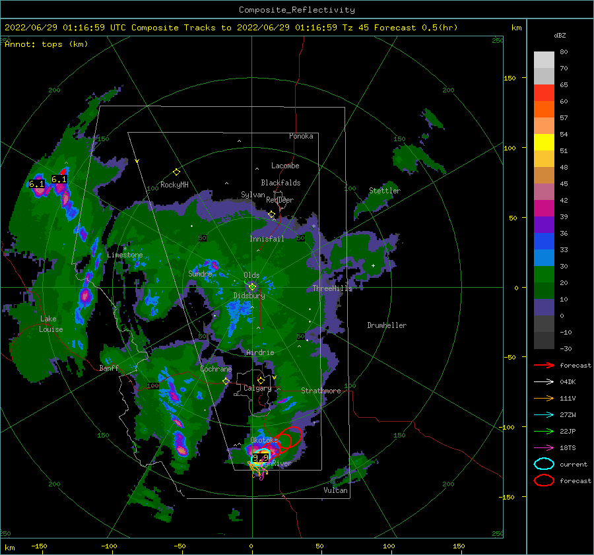
Task: Select the purple 39-36 dBZ swatch
Action: (x=544, y=225)
